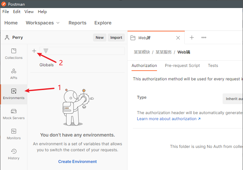Open the APIs sidebar section
Image resolution: width=243 pixels, height=170 pixels.
point(14,74)
